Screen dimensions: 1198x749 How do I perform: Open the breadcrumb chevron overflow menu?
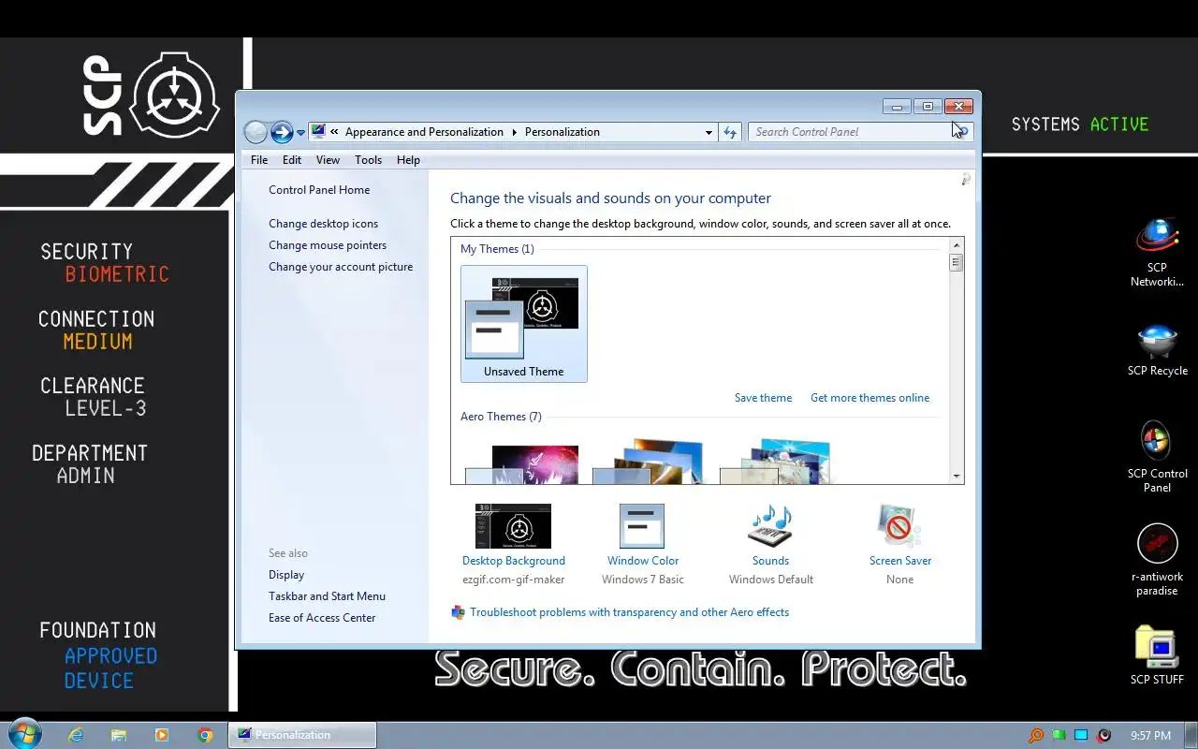click(334, 132)
